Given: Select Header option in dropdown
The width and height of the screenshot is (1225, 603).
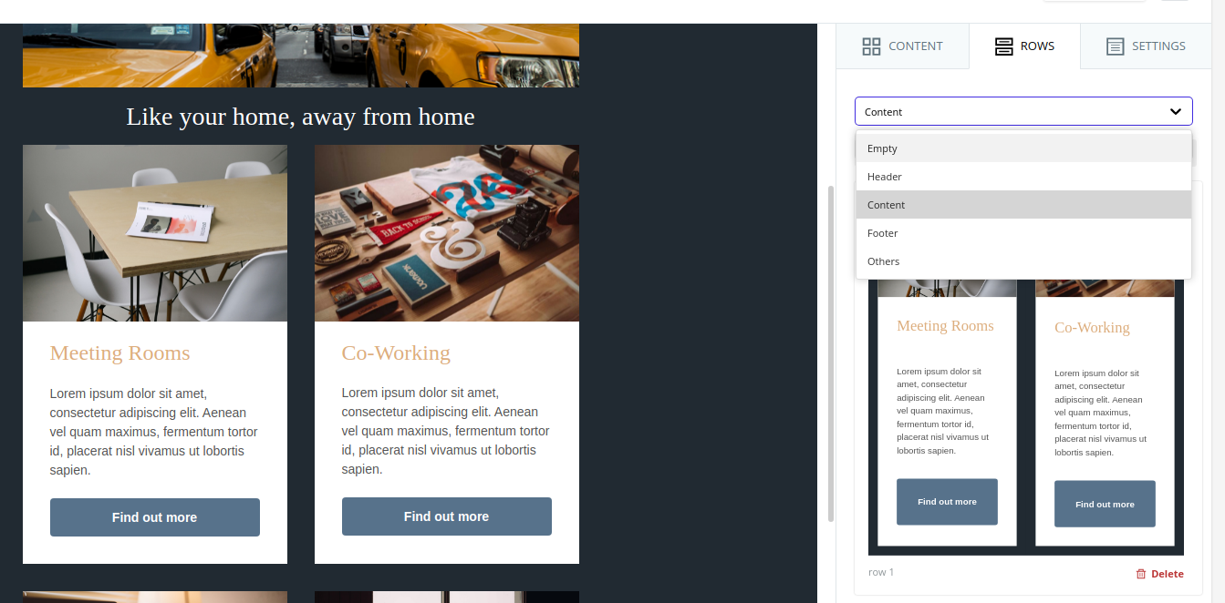Looking at the screenshot, I should 1023,177.
